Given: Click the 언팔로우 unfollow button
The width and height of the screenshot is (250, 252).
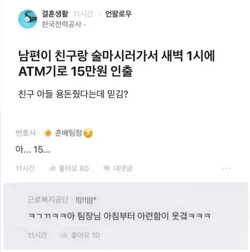Looking at the screenshot, I should tap(118, 14).
